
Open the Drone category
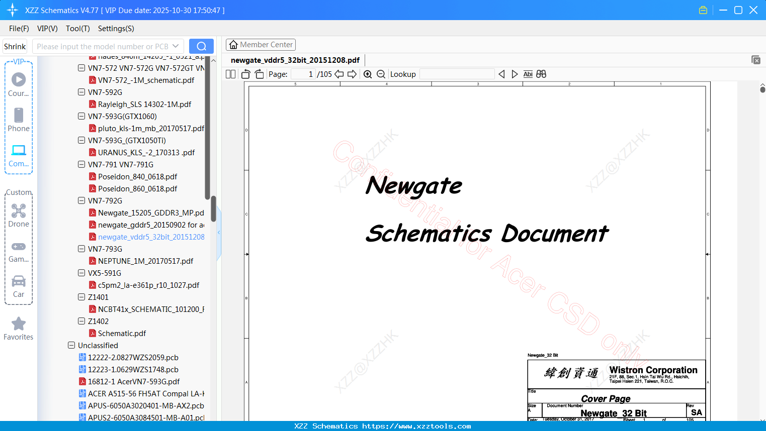click(19, 215)
